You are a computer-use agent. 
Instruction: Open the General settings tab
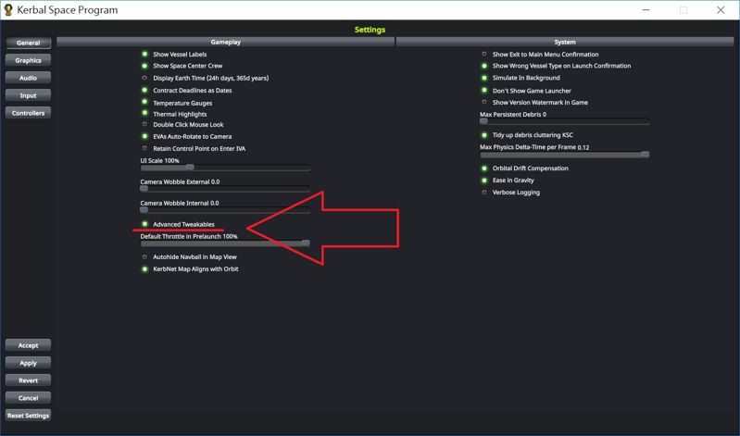click(29, 43)
